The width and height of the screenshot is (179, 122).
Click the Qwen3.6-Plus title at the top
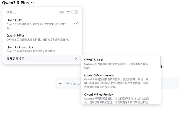tap(15, 3)
